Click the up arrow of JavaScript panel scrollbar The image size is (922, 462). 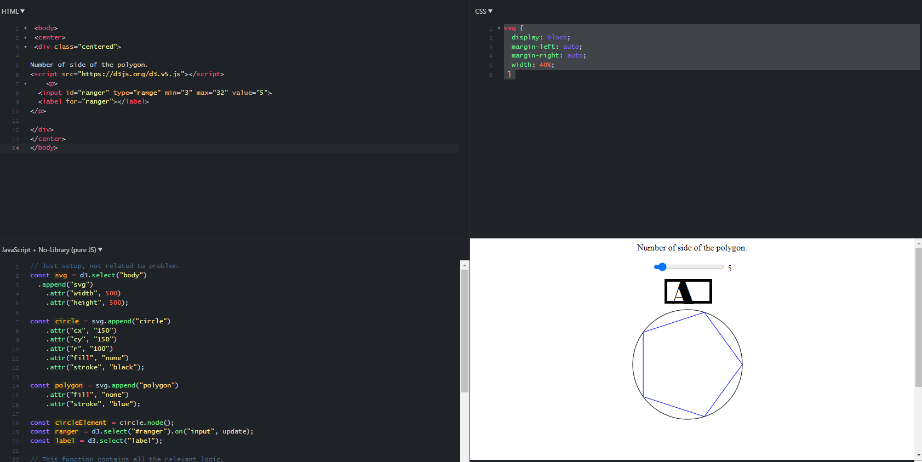[x=465, y=265]
